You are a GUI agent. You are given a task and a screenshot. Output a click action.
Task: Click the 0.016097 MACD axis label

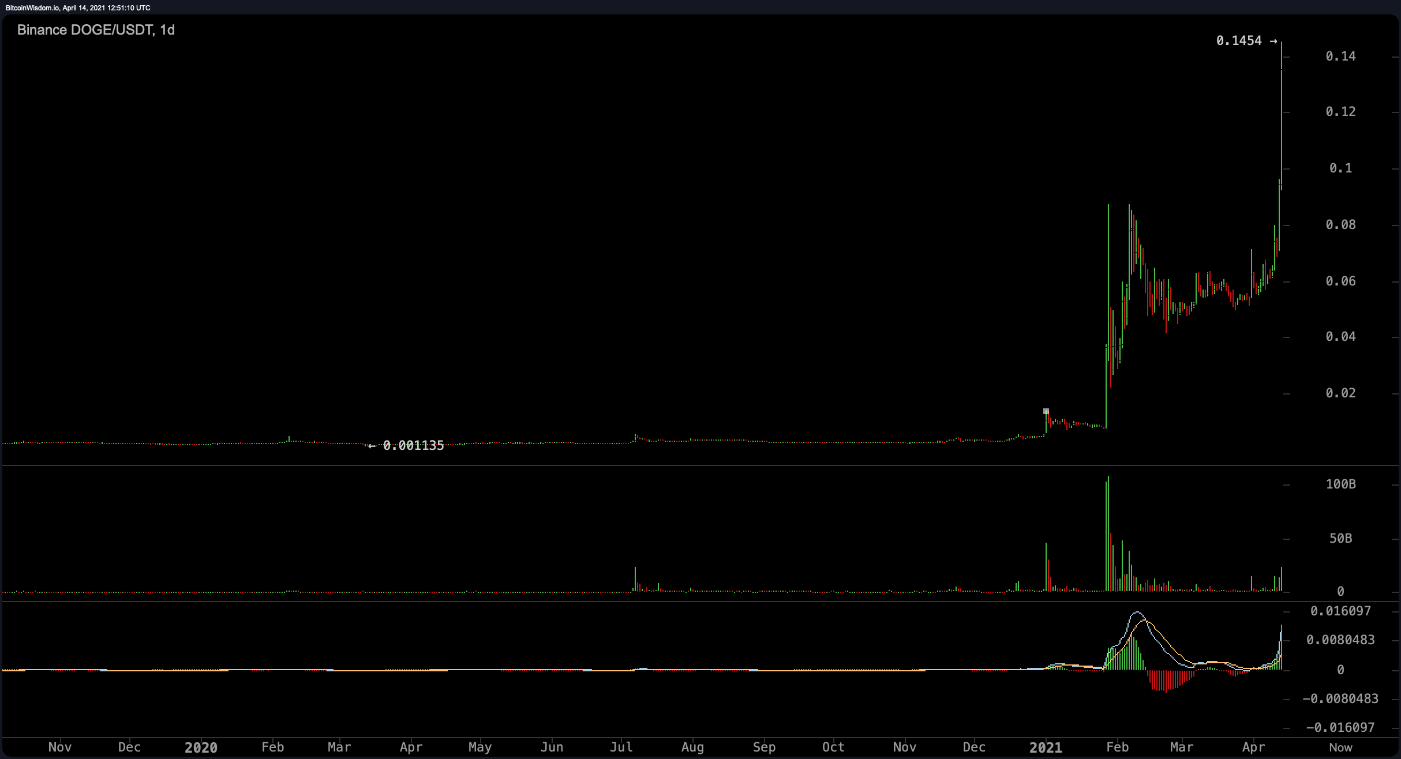point(1340,611)
